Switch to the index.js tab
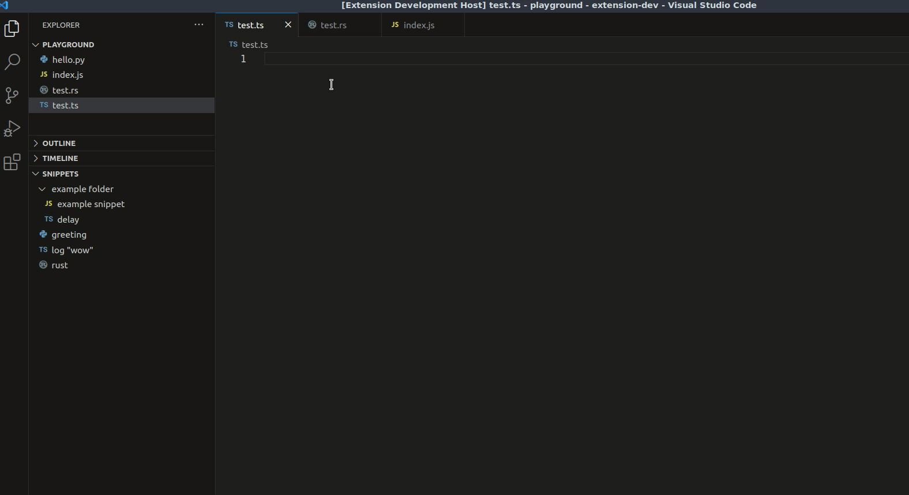This screenshot has width=909, height=495. point(419,25)
